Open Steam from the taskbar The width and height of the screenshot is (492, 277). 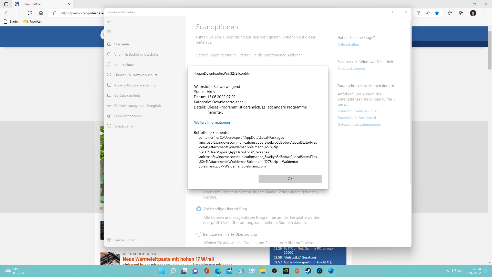(308, 271)
